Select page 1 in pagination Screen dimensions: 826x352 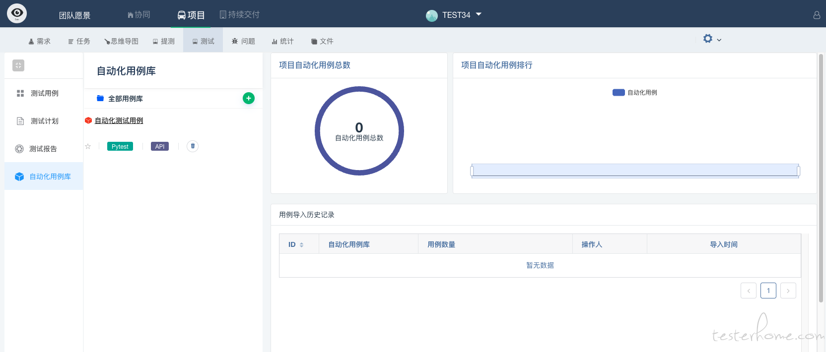(x=768, y=291)
